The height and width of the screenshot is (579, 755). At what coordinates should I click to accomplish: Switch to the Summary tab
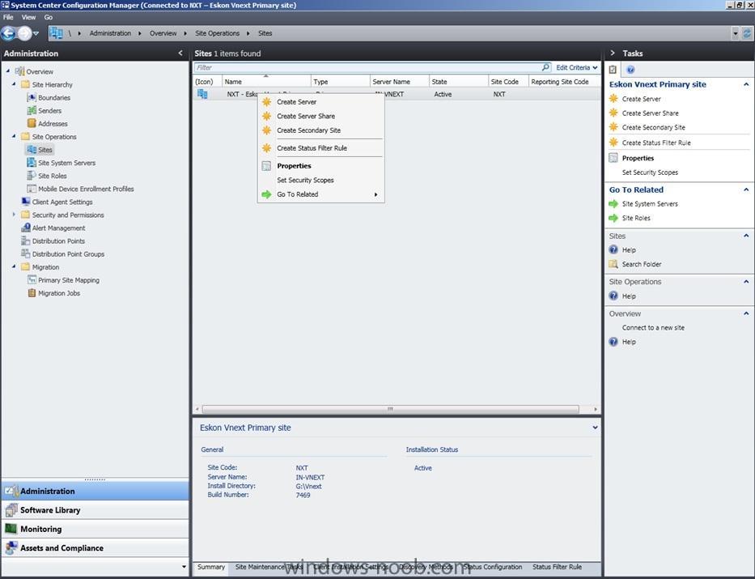pyautogui.click(x=211, y=567)
